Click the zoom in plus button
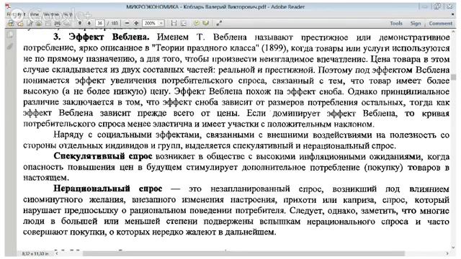 click(136, 23)
